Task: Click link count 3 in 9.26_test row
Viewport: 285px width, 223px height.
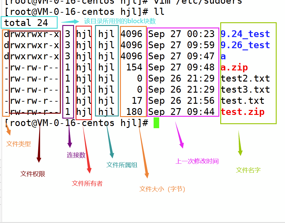Action: point(68,45)
